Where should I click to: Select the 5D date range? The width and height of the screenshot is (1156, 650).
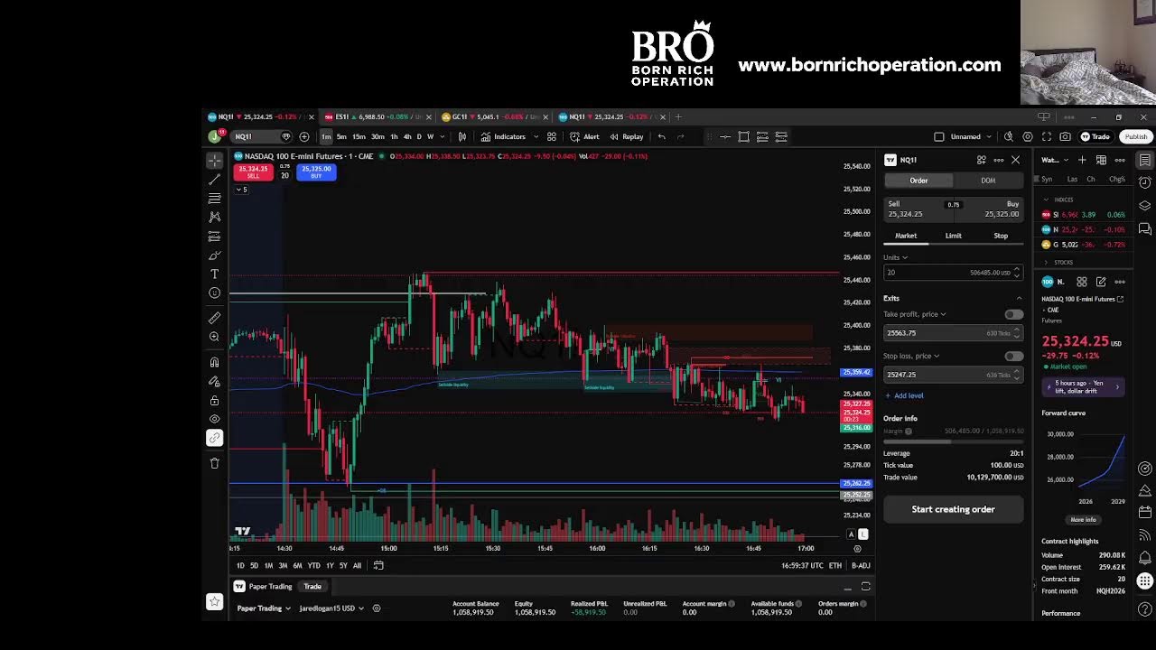click(x=254, y=565)
